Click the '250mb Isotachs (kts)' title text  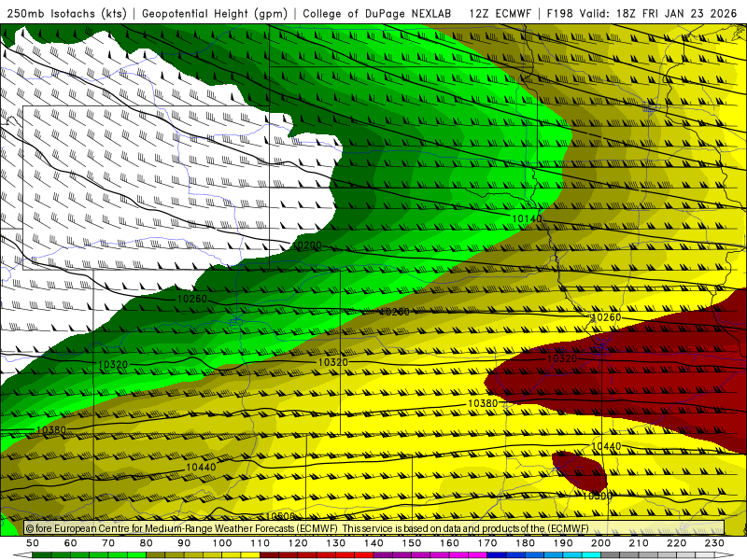[66, 13]
